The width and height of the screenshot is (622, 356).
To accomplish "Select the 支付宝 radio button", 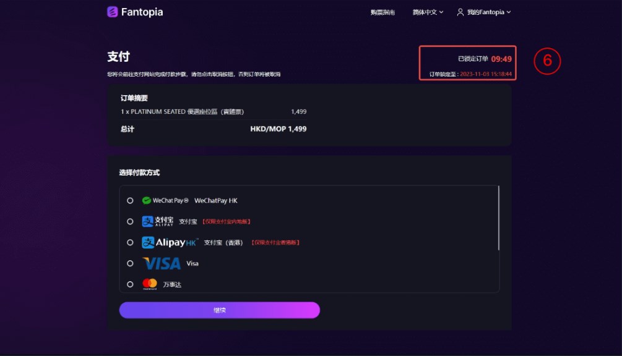I will point(130,221).
